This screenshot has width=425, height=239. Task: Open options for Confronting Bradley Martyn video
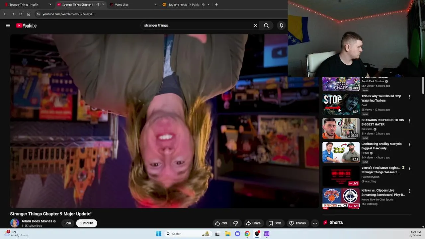(409, 145)
